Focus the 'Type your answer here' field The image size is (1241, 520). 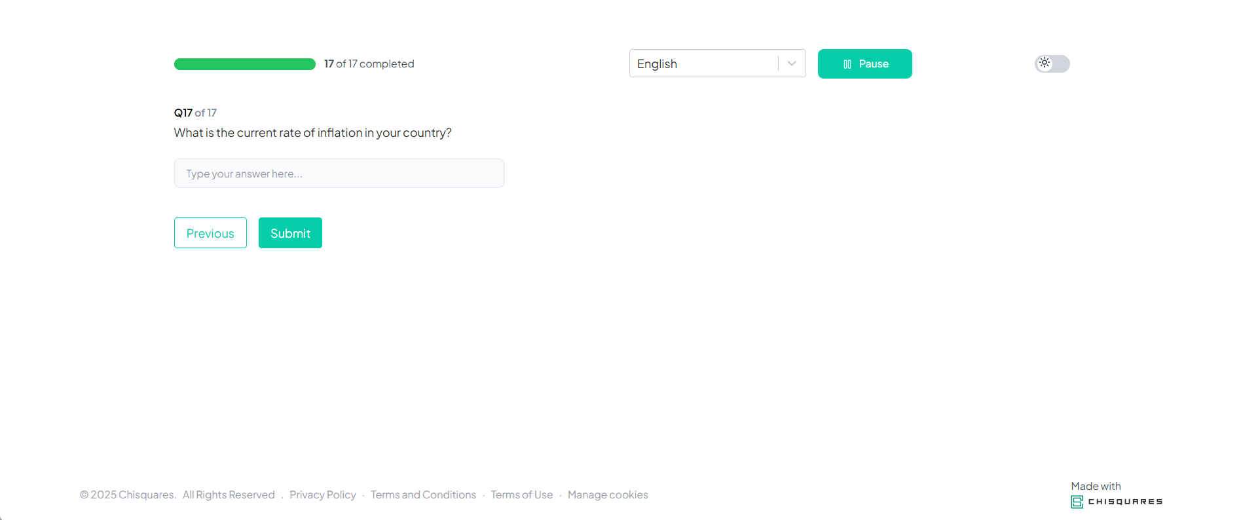(339, 174)
